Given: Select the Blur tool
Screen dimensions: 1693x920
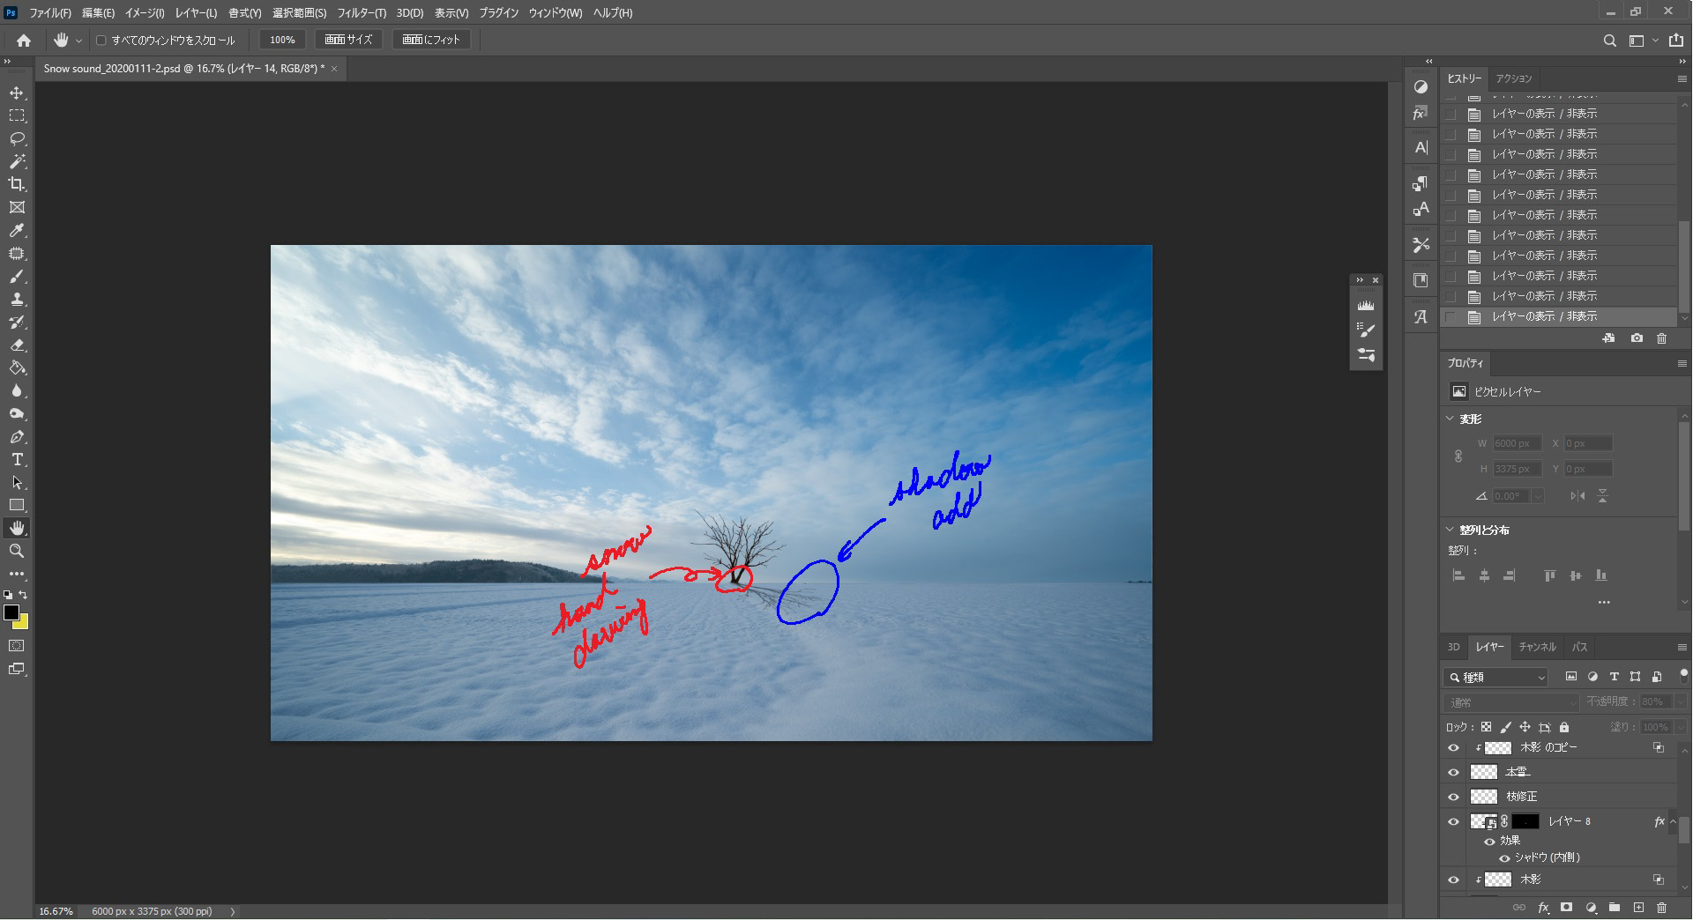Looking at the screenshot, I should point(17,391).
